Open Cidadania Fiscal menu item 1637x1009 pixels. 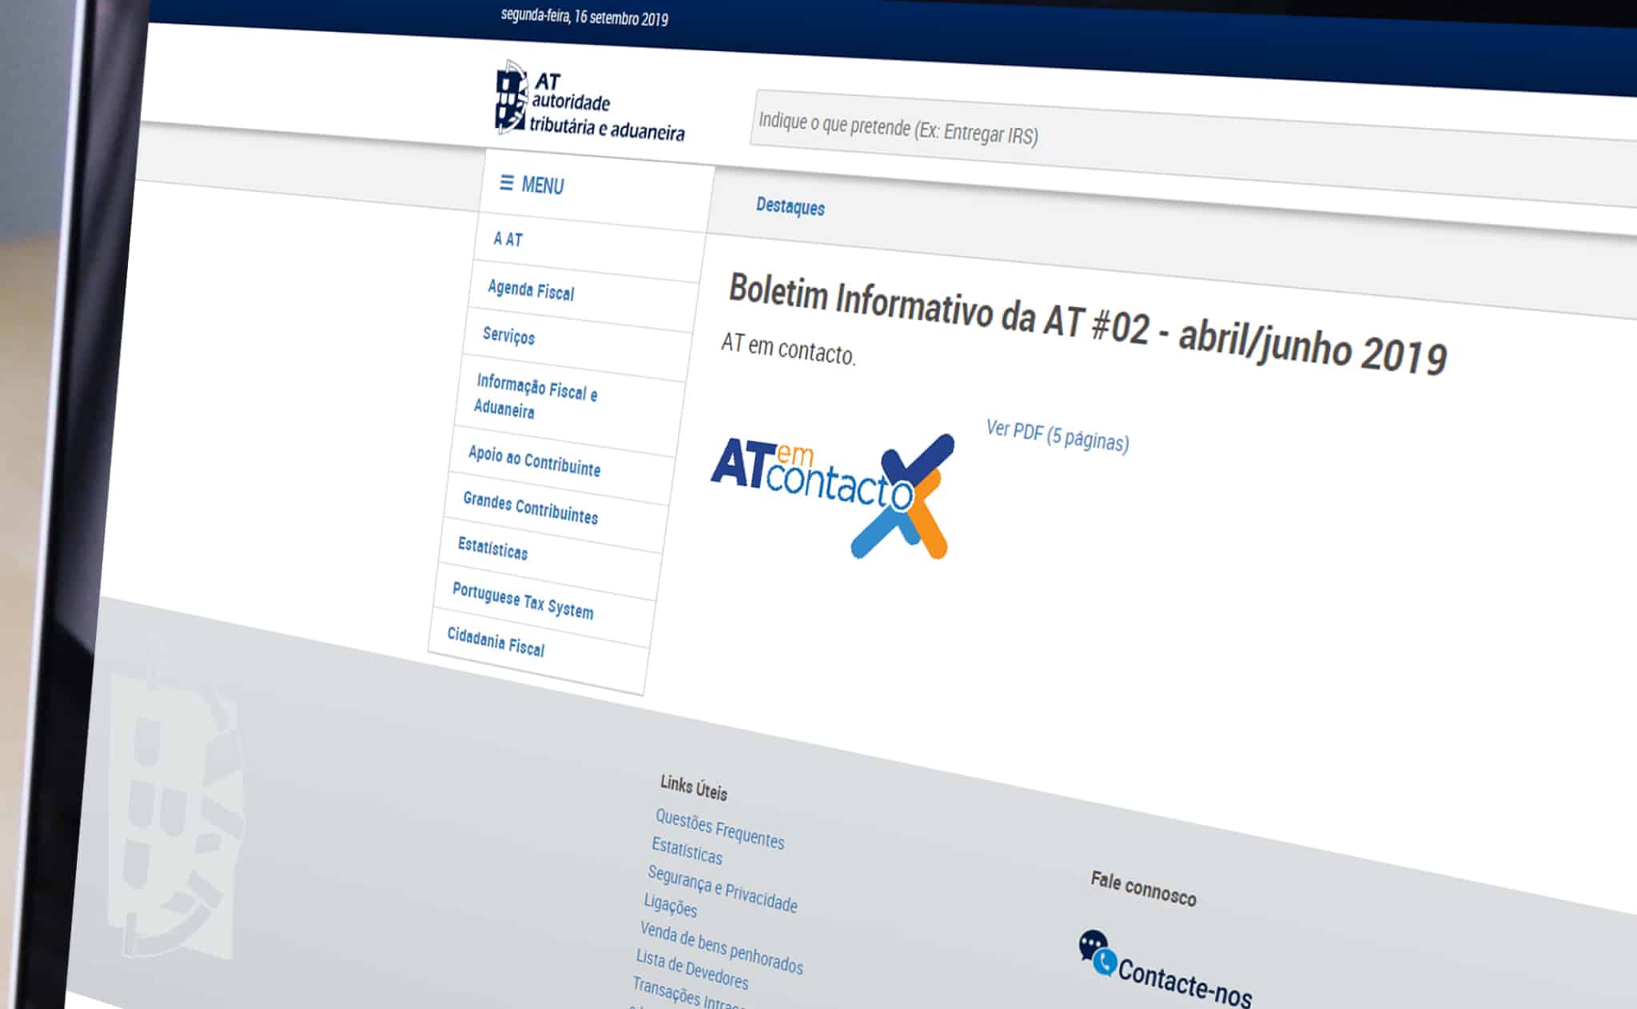(x=496, y=642)
